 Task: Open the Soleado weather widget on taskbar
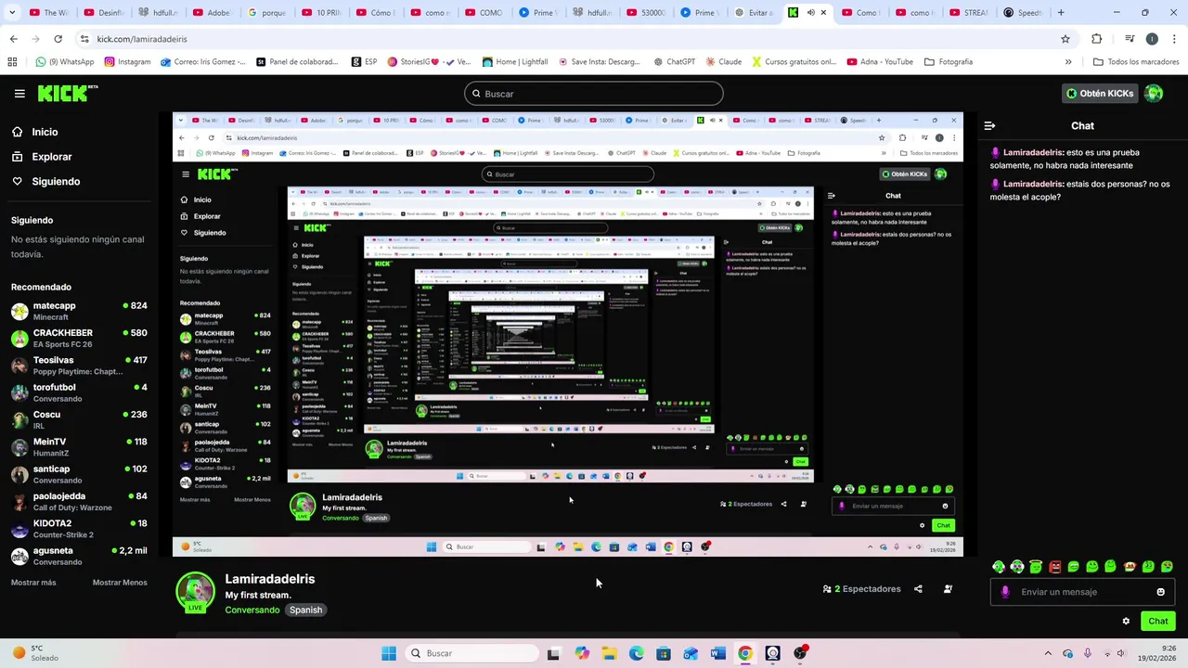click(34, 653)
